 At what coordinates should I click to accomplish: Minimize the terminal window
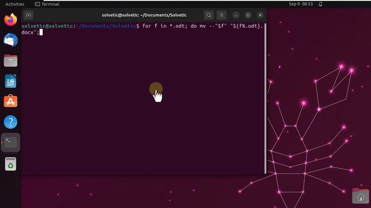[236, 15]
